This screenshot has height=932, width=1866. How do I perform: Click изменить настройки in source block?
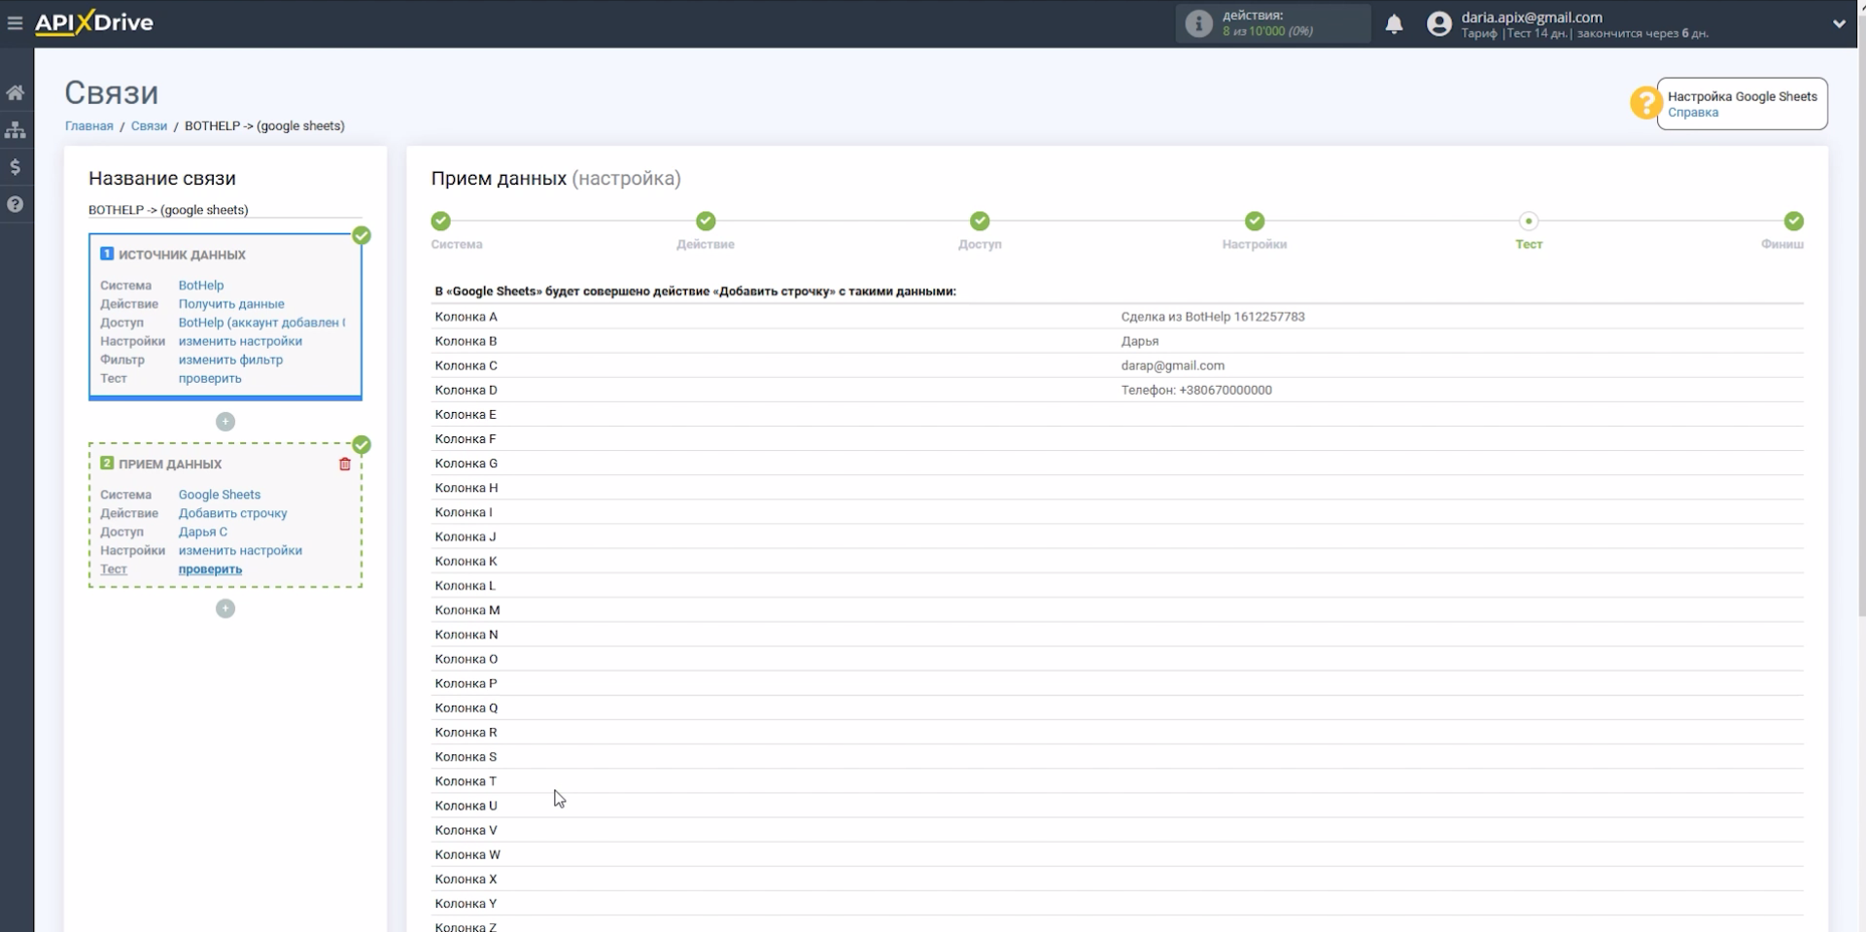pos(240,341)
